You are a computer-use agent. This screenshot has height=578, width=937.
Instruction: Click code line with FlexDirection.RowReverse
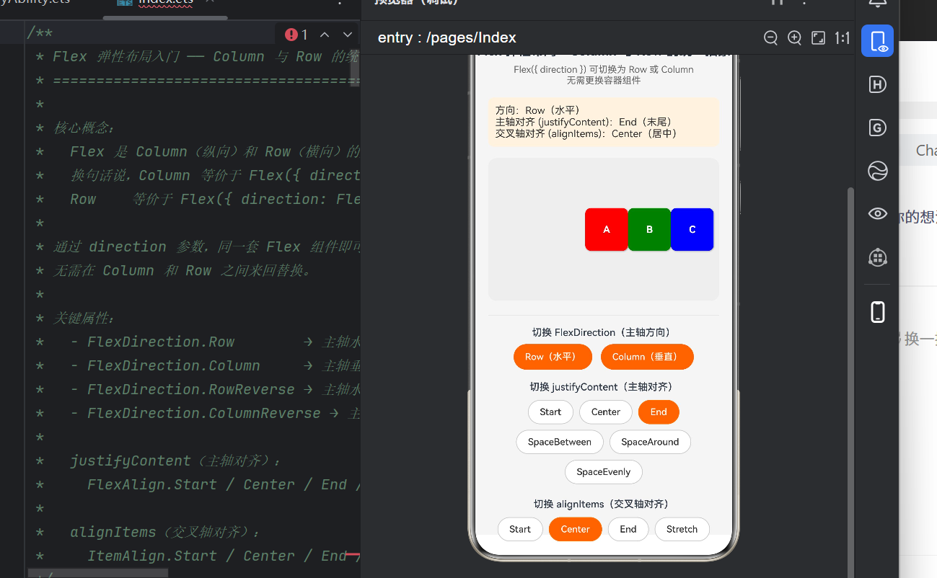[x=198, y=389]
